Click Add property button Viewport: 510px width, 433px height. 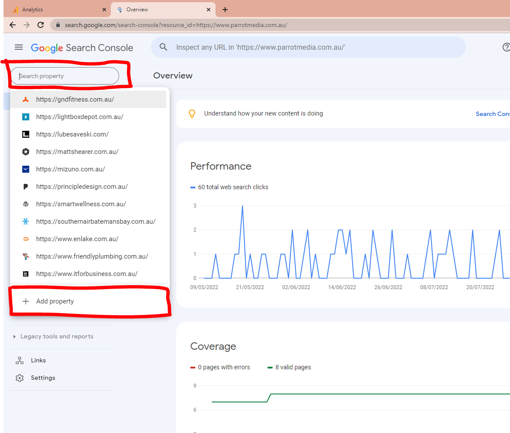pyautogui.click(x=55, y=301)
